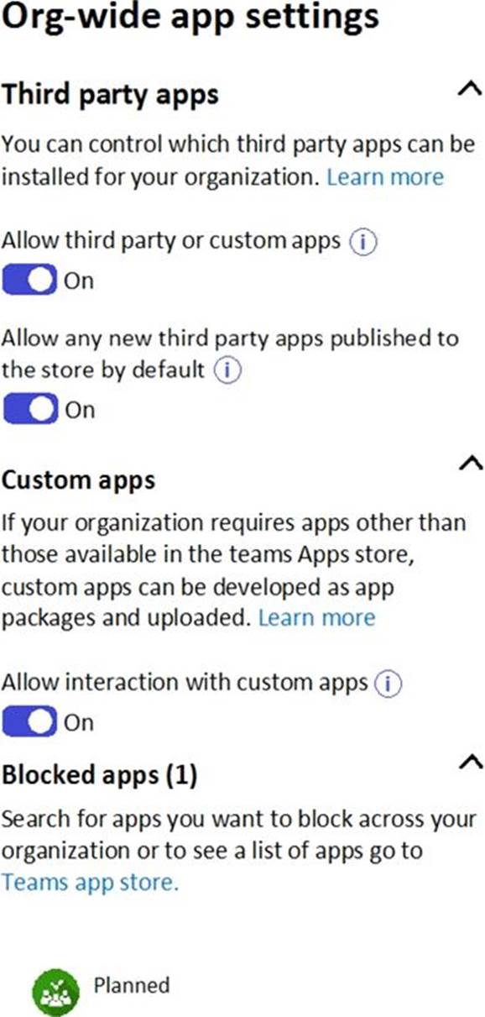Turn off Allow third party or custom apps toggle
Viewport: 485px width, 1017px height.
point(30,280)
